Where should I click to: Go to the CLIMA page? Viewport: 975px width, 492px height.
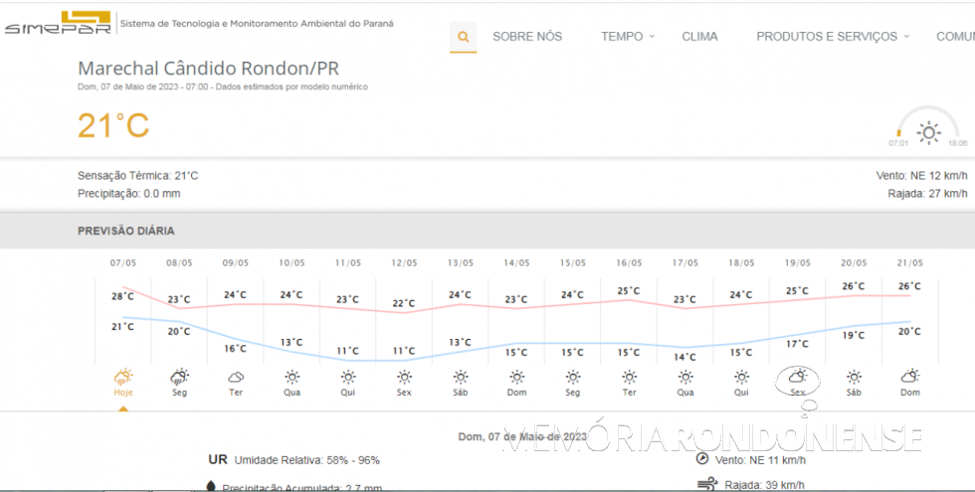tap(699, 37)
